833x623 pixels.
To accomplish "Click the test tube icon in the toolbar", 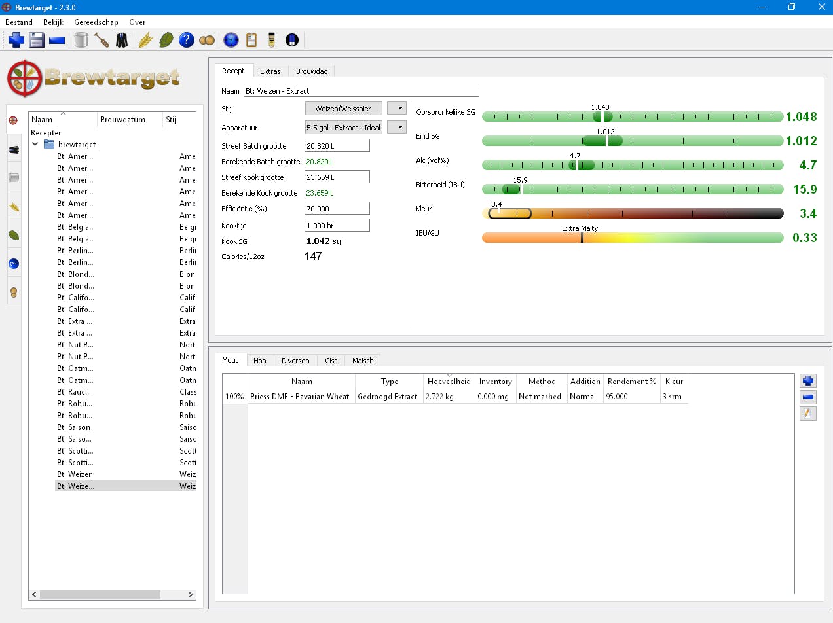I will tap(271, 41).
